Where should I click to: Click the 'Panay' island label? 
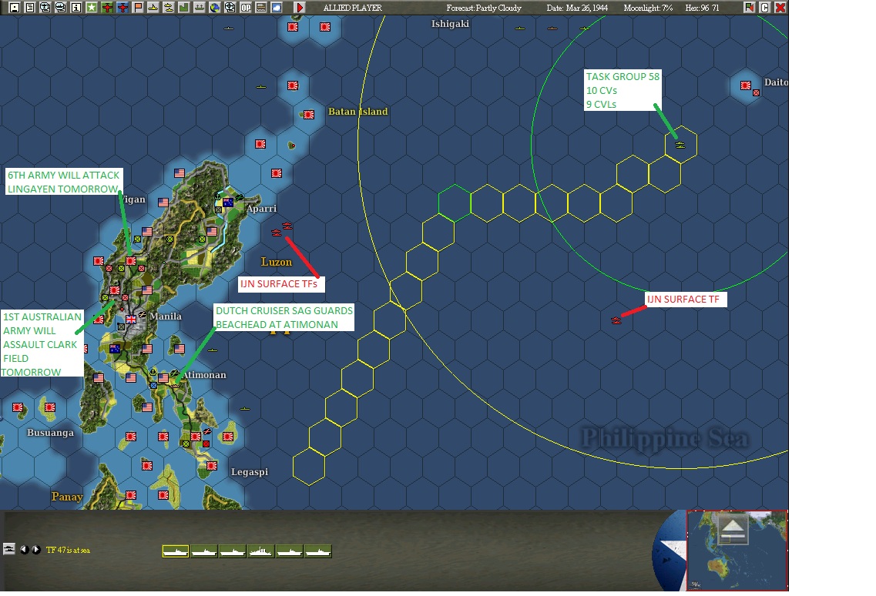point(67,497)
